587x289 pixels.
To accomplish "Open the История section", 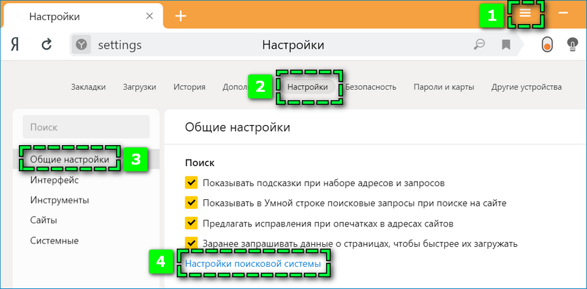I will click(x=189, y=87).
